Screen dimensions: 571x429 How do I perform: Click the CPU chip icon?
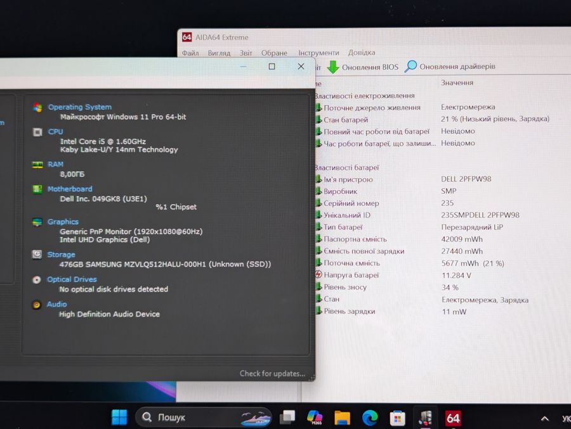coord(37,132)
